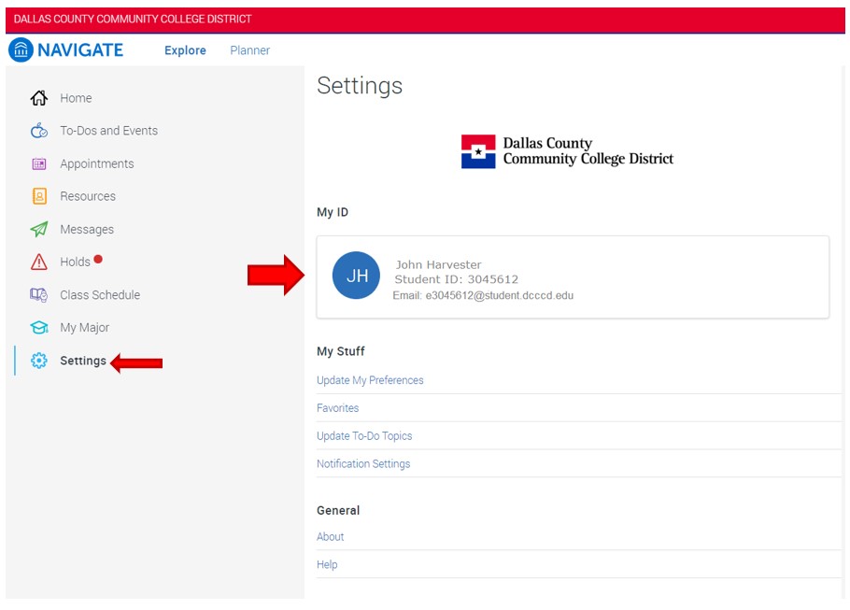Viewport: 850px width, 610px height.
Task: Switch to the Explore tab
Action: tap(184, 50)
